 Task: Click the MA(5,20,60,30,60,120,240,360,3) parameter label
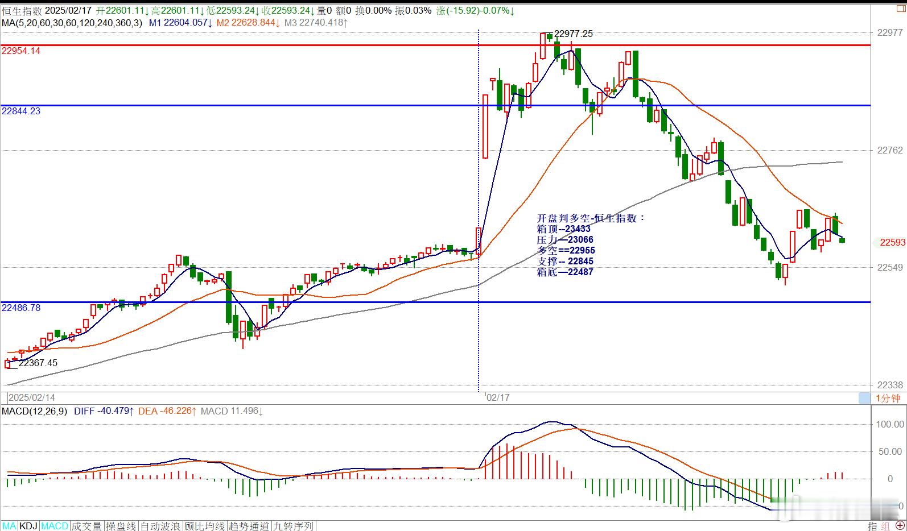[72, 23]
